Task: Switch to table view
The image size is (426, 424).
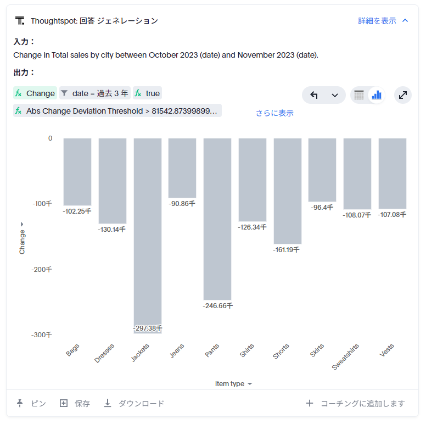Action: click(x=359, y=95)
